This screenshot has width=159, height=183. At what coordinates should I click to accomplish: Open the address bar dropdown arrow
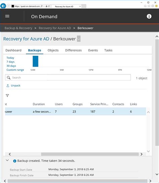44,6
